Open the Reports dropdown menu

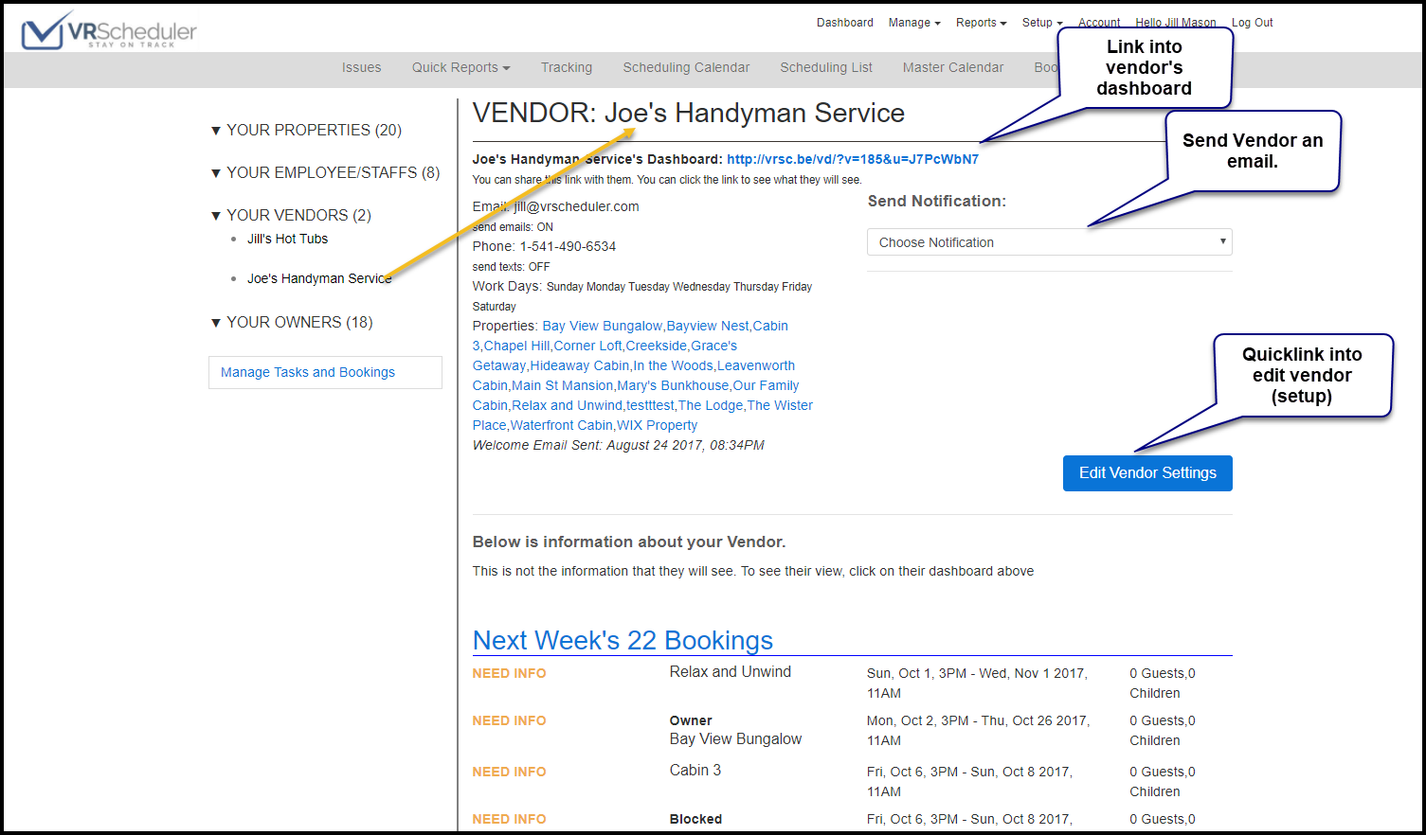point(981,23)
